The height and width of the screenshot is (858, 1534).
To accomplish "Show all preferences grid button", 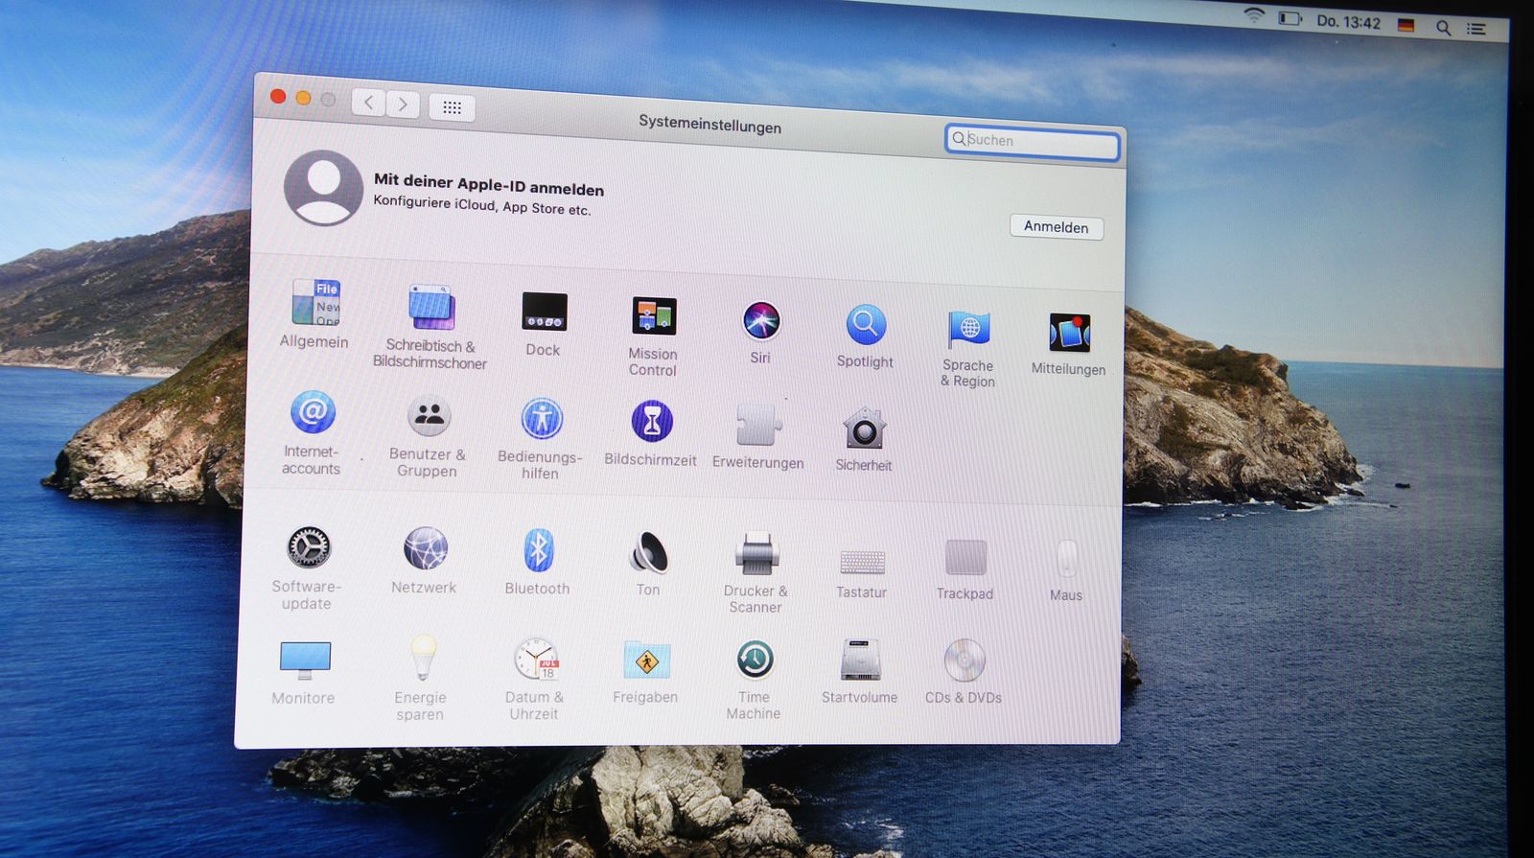I will (453, 107).
